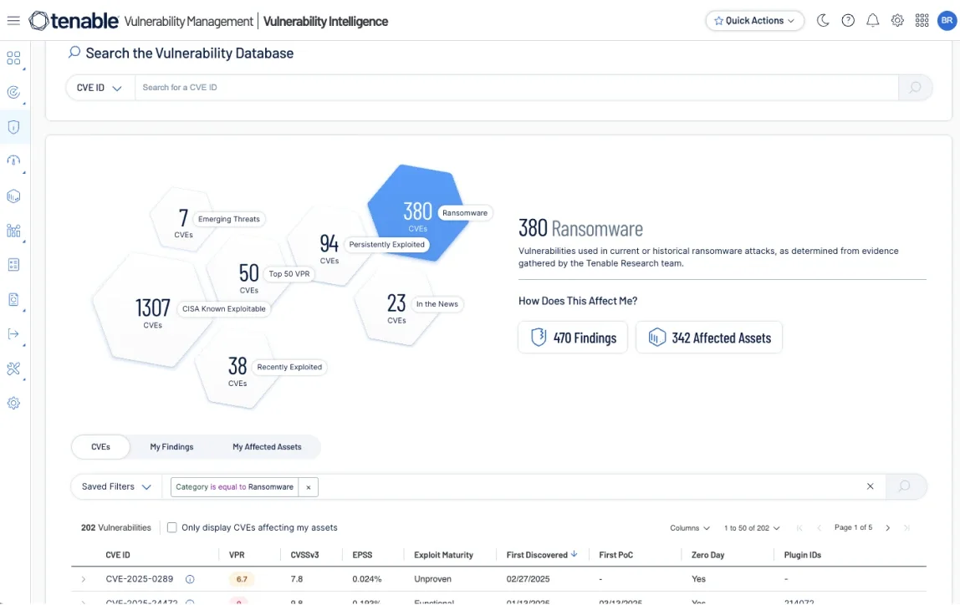Go to the next results page

click(x=888, y=528)
